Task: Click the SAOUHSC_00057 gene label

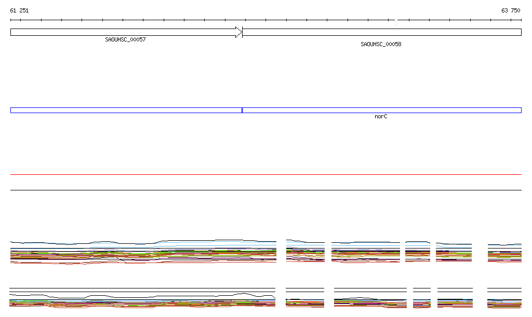Action: [x=125, y=39]
